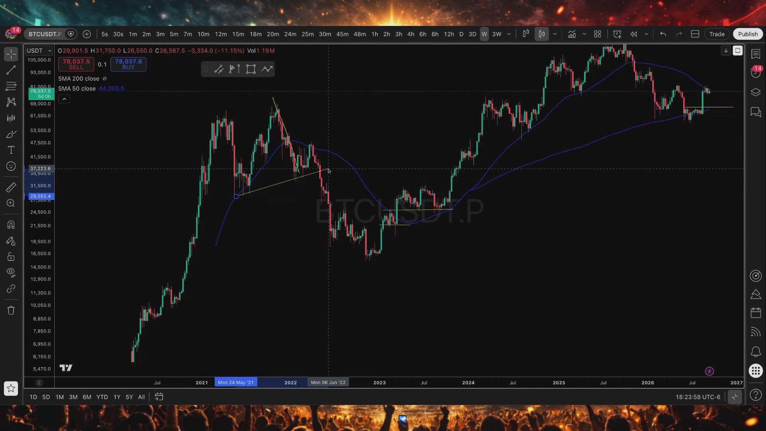
Task: Expand the replay options dropdown arrow
Action: 646,34
